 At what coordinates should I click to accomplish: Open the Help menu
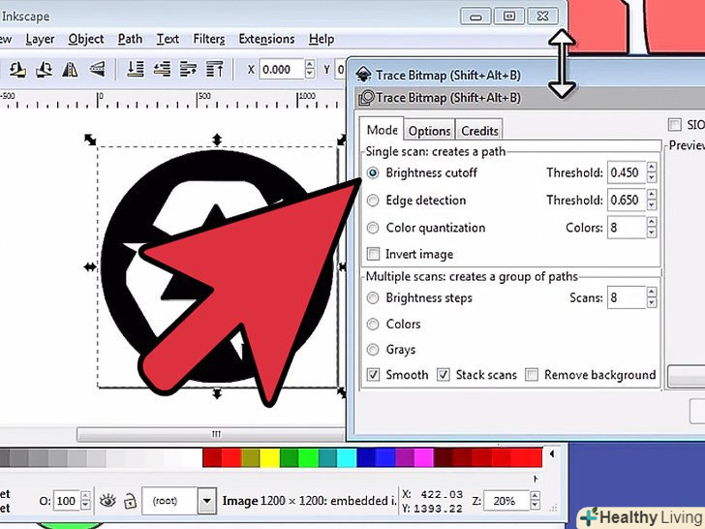(x=322, y=39)
